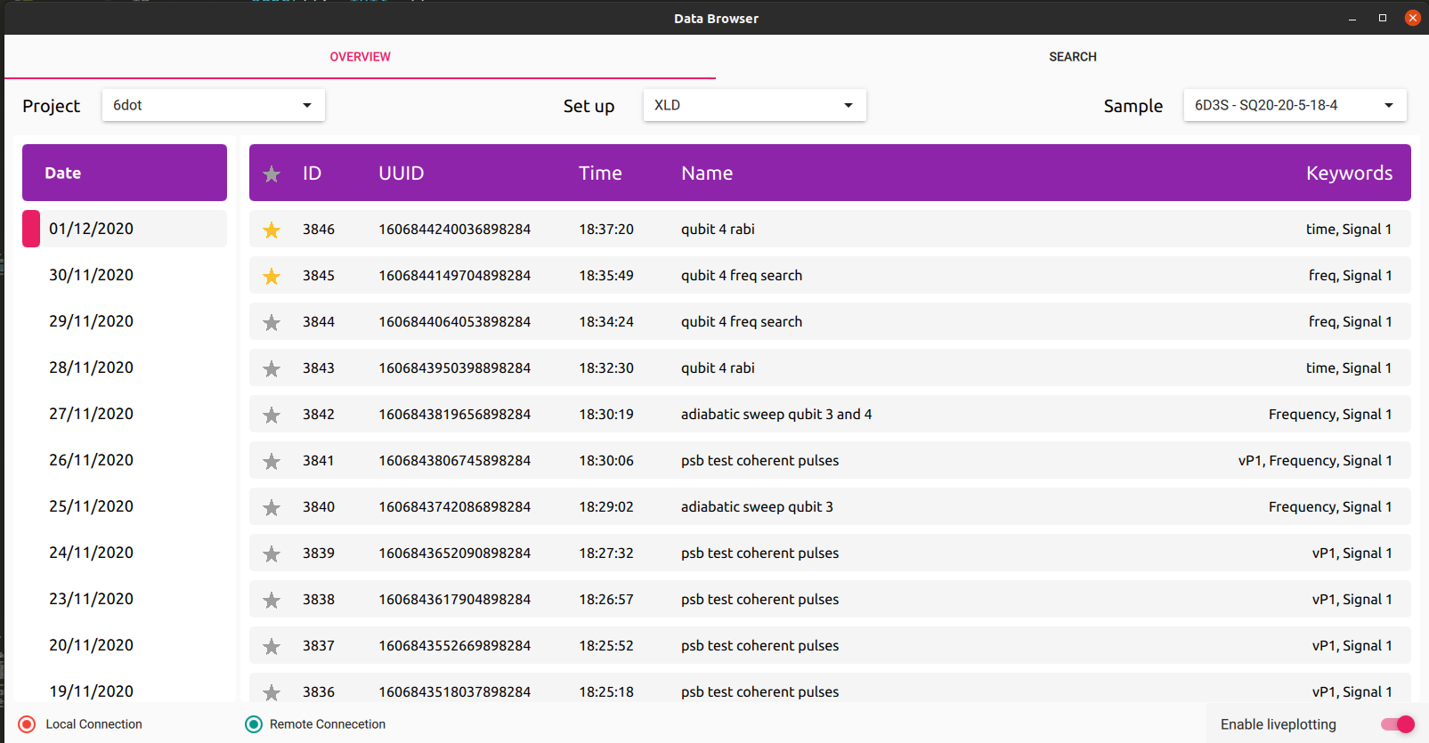Select date 25/11/2020
This screenshot has height=743, width=1429.
[125, 506]
